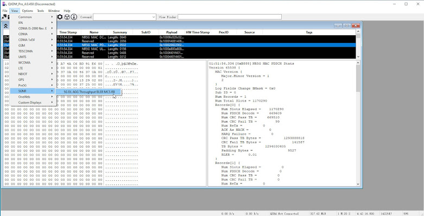This screenshot has height=216, width=424.
Task: Select the Reserved row with Length 2056
Action: [x=179, y=41]
